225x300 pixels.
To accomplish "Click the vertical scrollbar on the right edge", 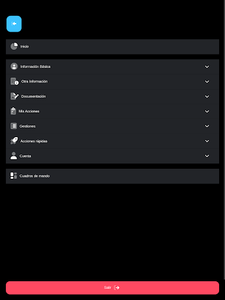I will click(224, 139).
